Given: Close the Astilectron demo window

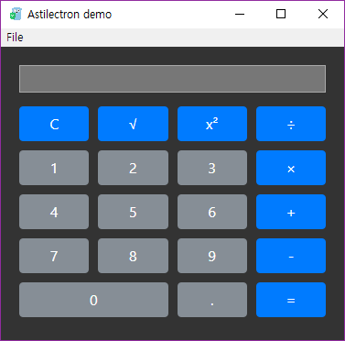Looking at the screenshot, I should (x=323, y=14).
